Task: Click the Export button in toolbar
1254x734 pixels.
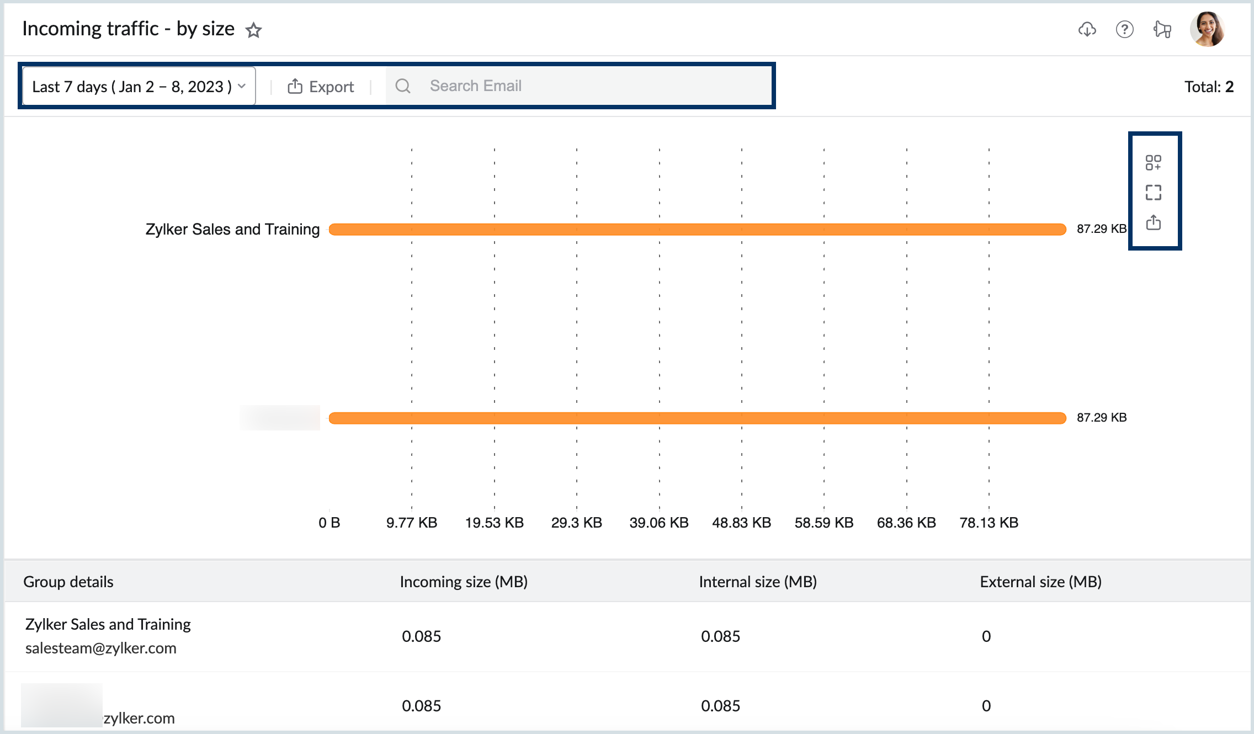Action: (323, 86)
